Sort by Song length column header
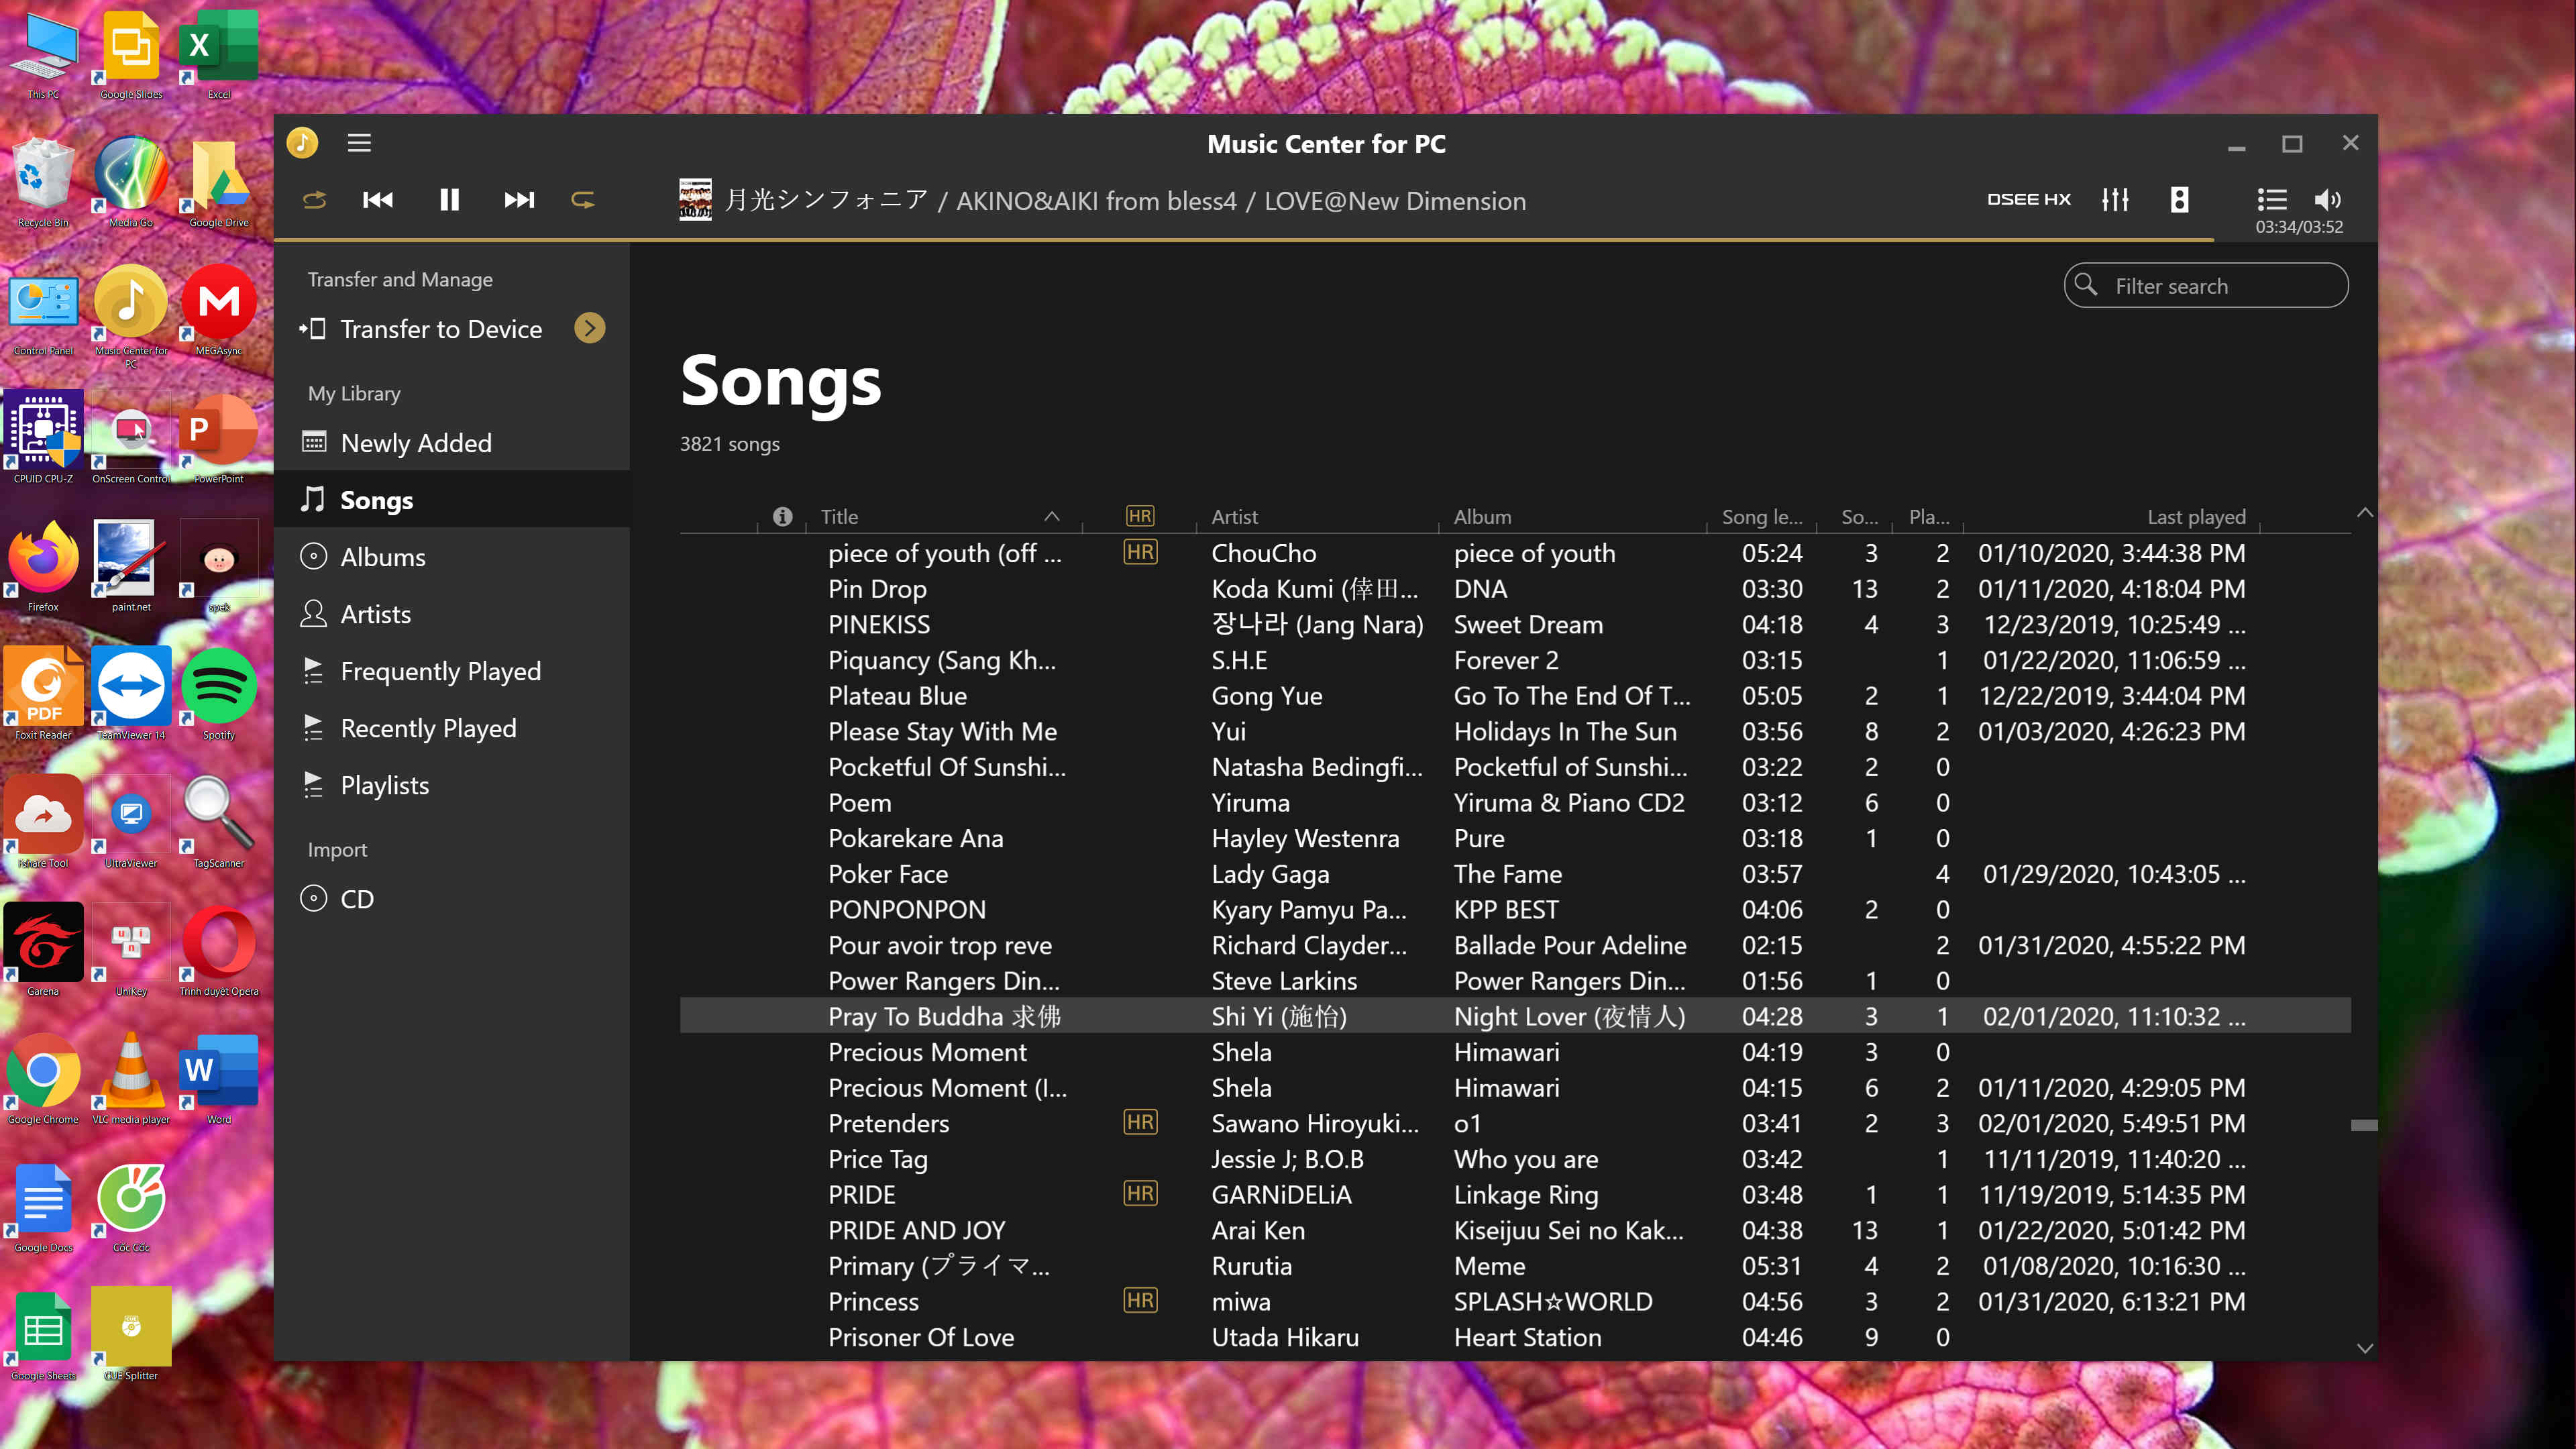This screenshot has width=2576, height=1449. point(1762,516)
